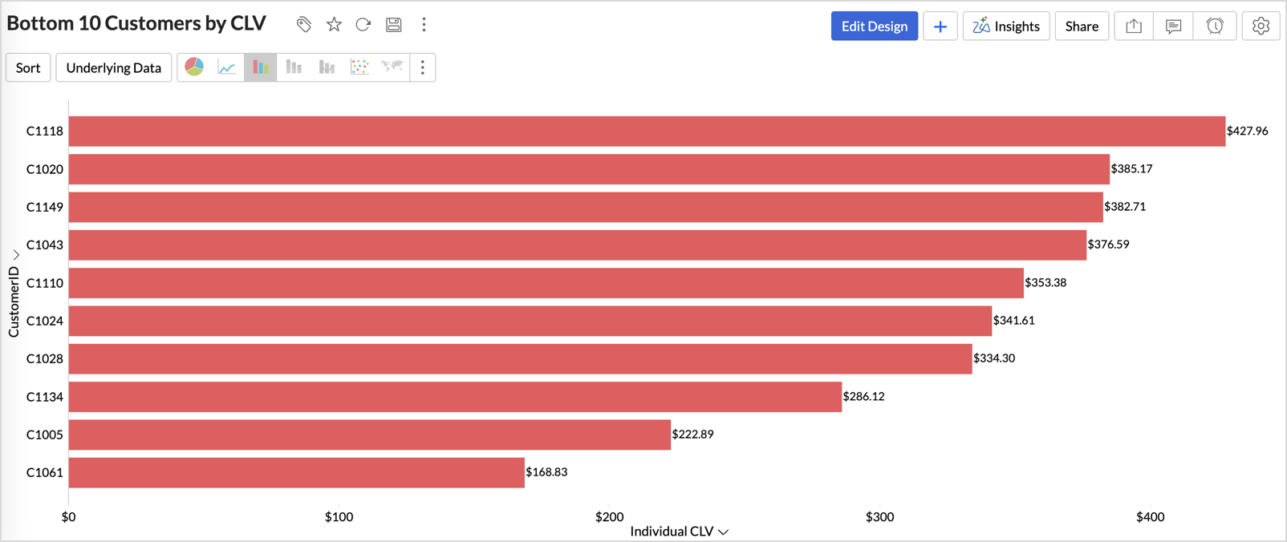Screen dimensions: 1287x542
Task: Open more chart types menu
Action: pos(423,67)
